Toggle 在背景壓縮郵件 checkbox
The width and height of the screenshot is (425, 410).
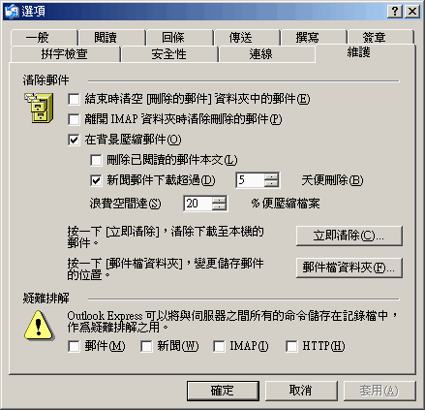pos(74,140)
